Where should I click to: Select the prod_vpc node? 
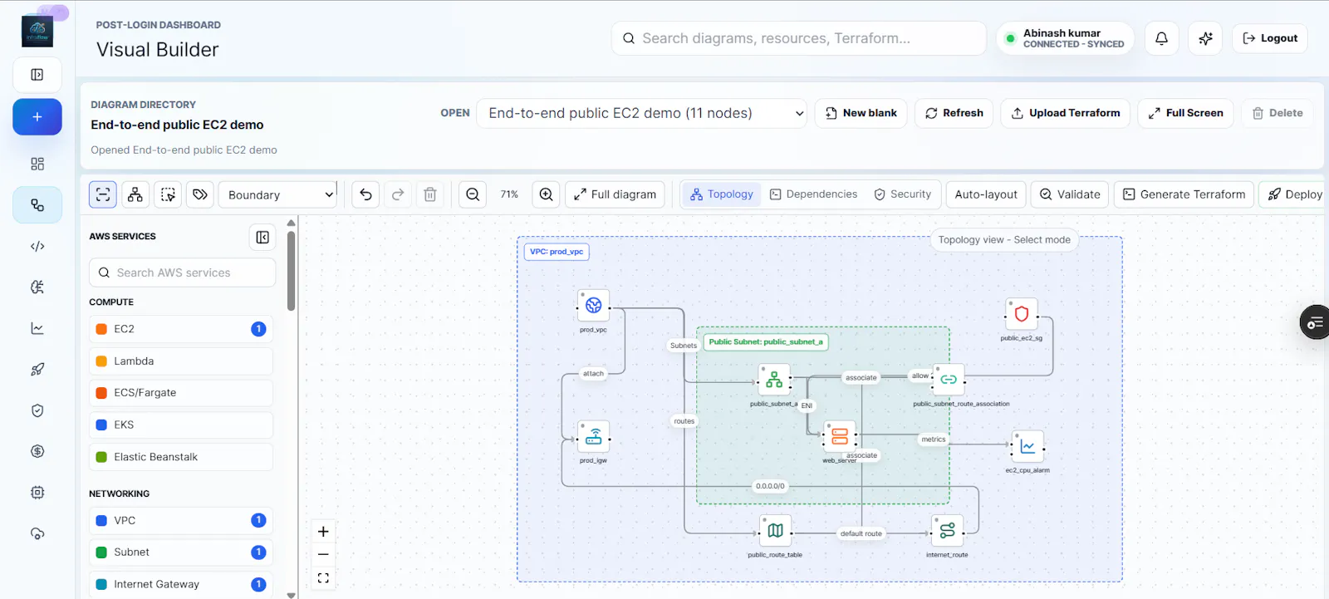click(x=593, y=306)
